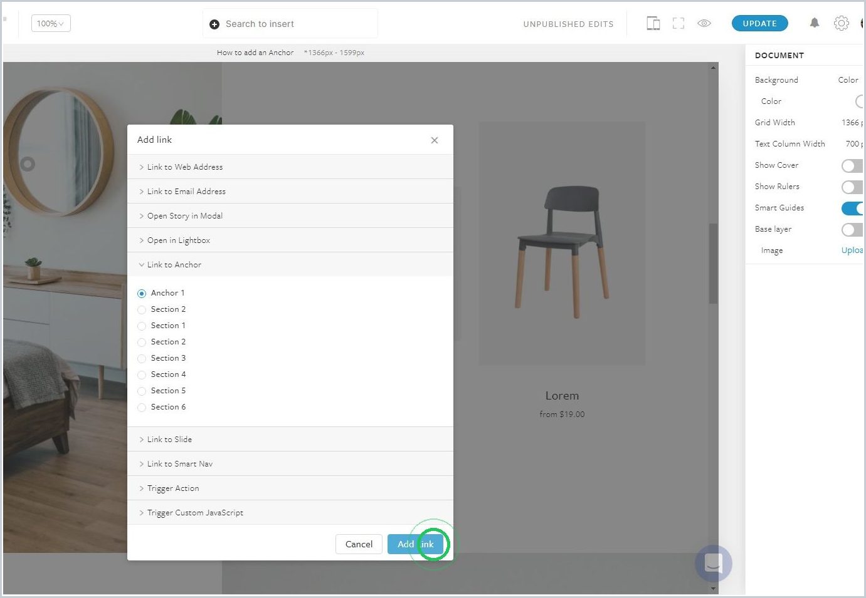Open the Background Color type selector
Image resolution: width=866 pixels, height=598 pixels.
(x=848, y=80)
